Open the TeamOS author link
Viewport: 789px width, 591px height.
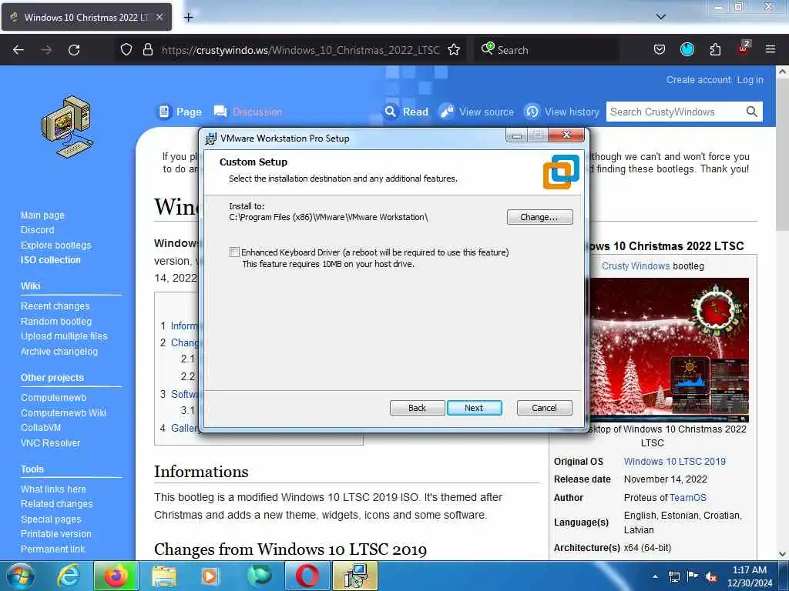pos(688,498)
